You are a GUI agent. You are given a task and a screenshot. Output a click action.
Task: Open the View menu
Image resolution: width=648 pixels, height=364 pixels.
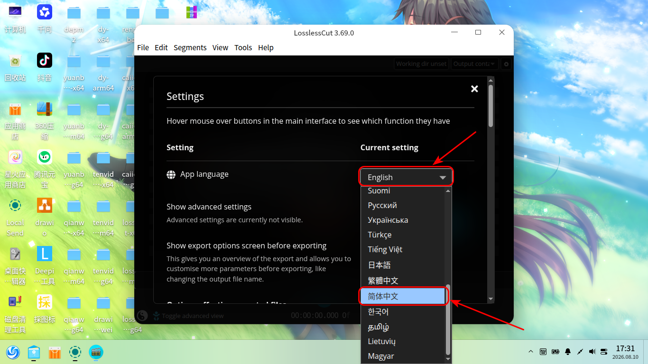point(220,47)
